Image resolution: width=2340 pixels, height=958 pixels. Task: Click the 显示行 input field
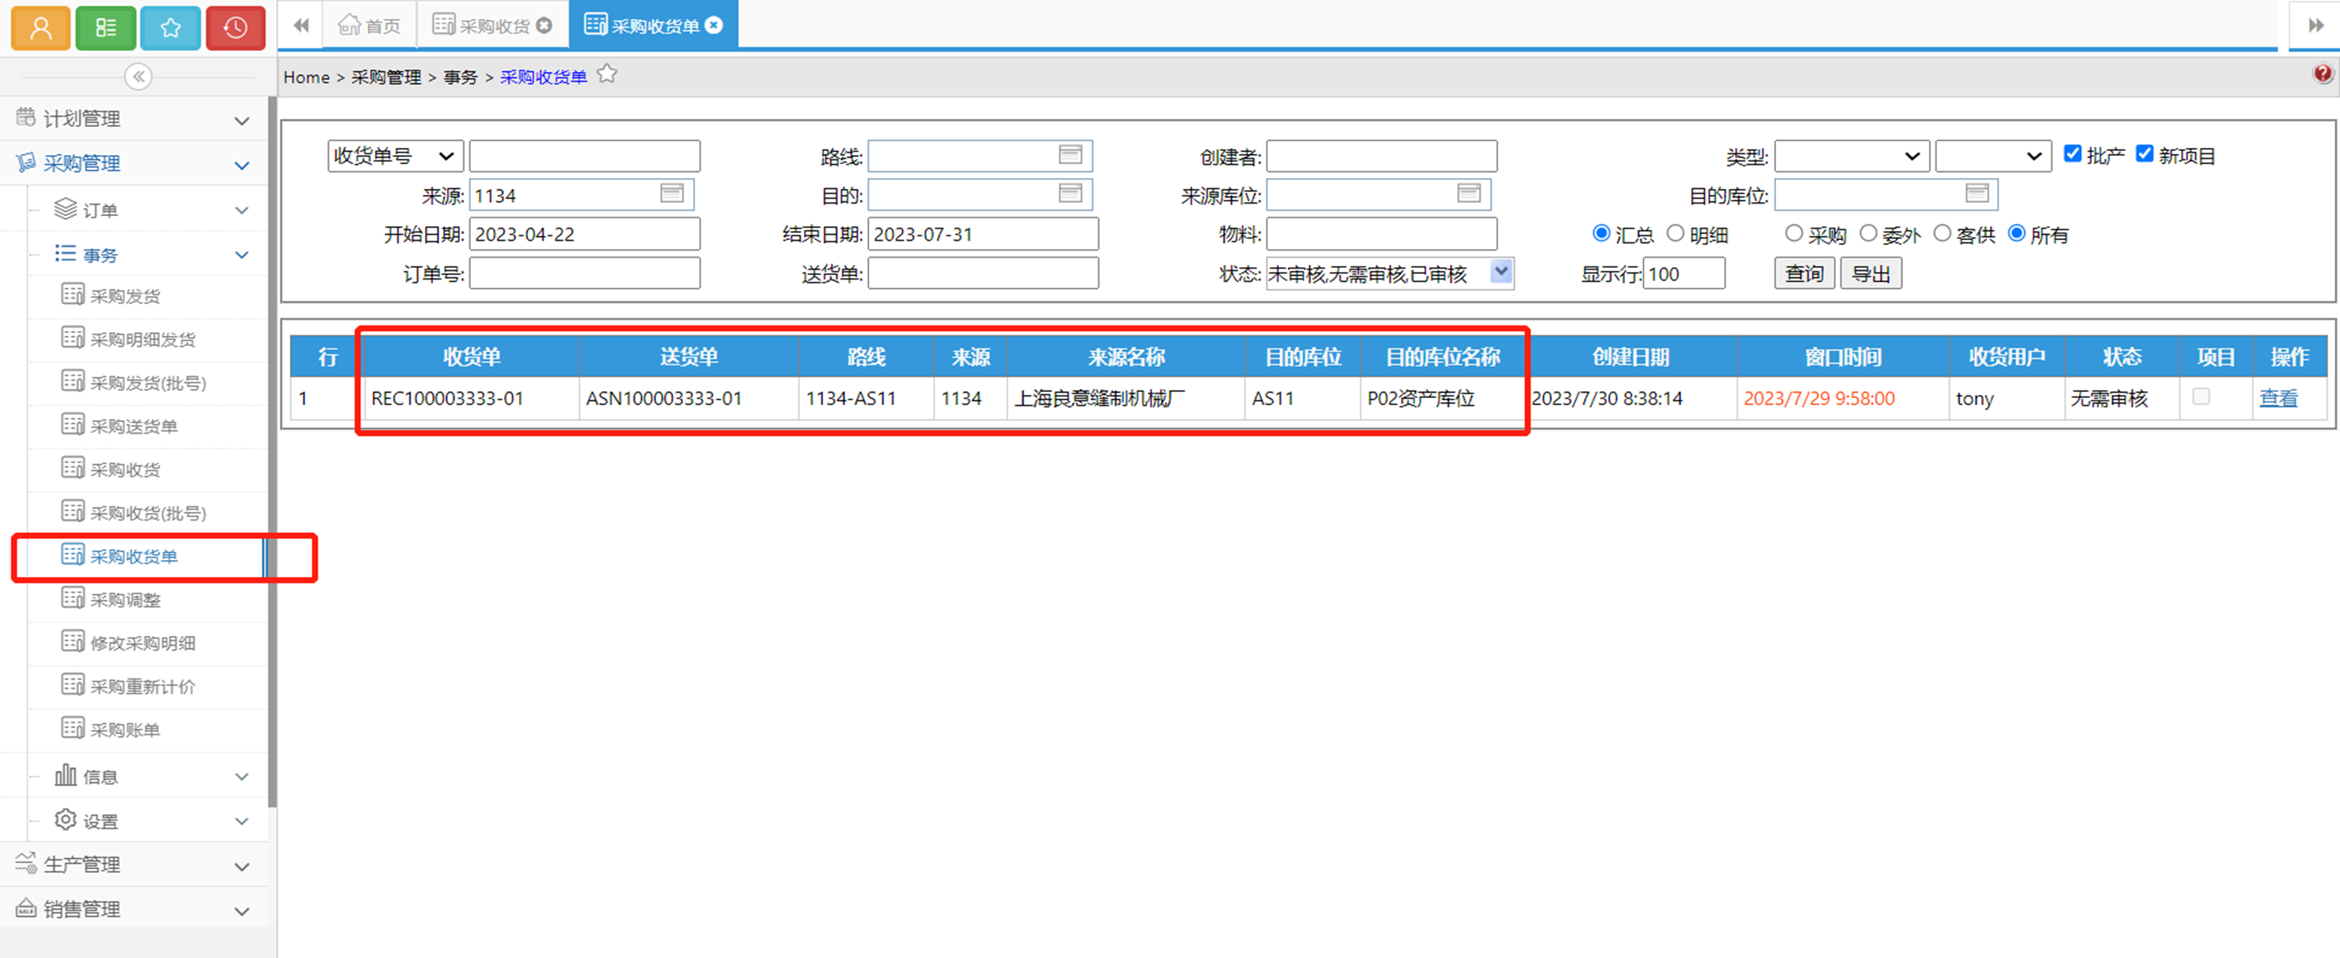pos(1684,273)
